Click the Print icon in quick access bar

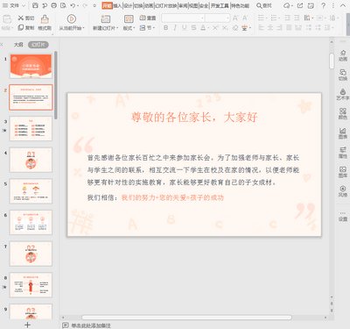(53, 5)
